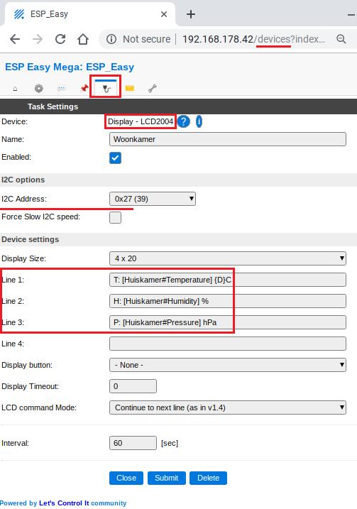Open the Display Size dropdown
This screenshot has height=509, width=357.
228,258
